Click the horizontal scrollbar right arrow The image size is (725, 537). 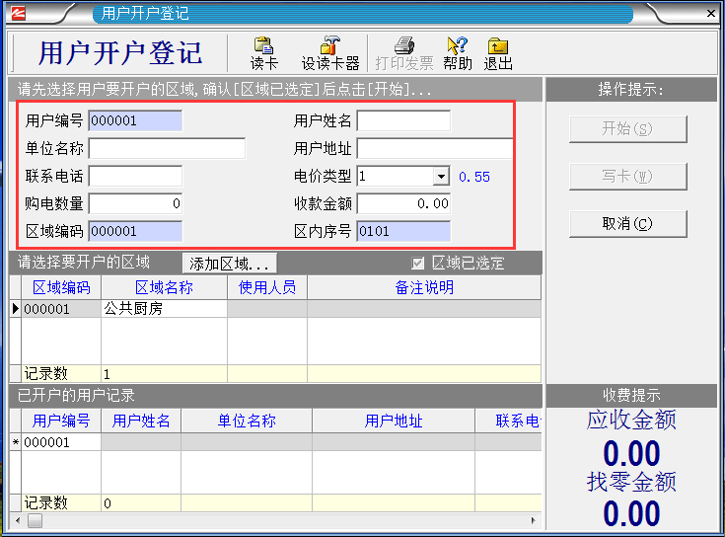(x=534, y=520)
